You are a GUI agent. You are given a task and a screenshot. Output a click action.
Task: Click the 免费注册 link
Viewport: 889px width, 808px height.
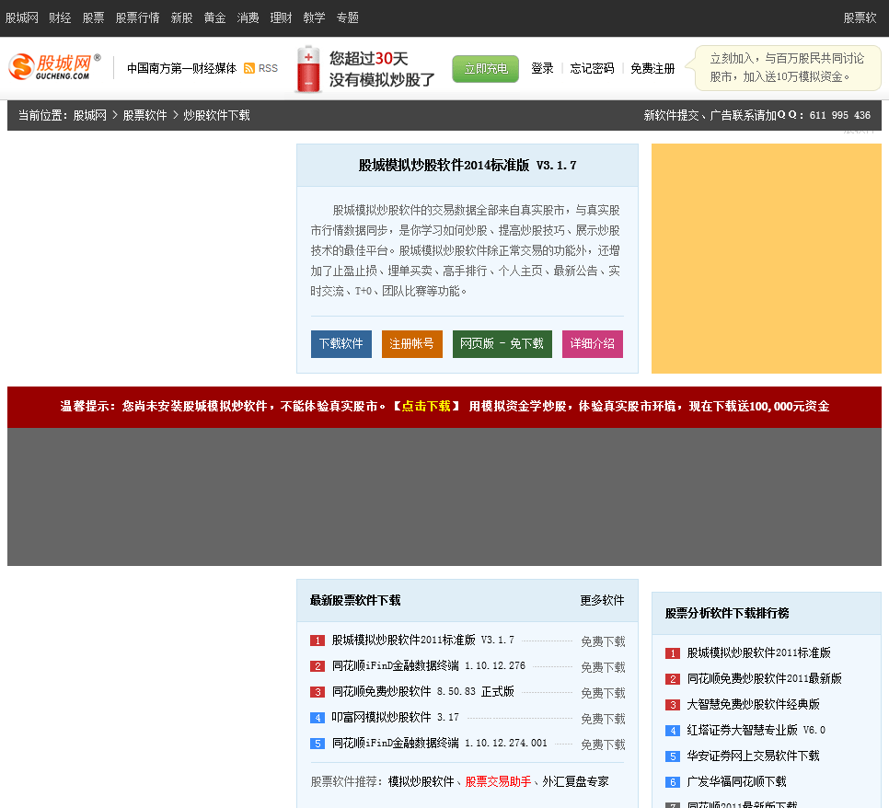[652, 69]
